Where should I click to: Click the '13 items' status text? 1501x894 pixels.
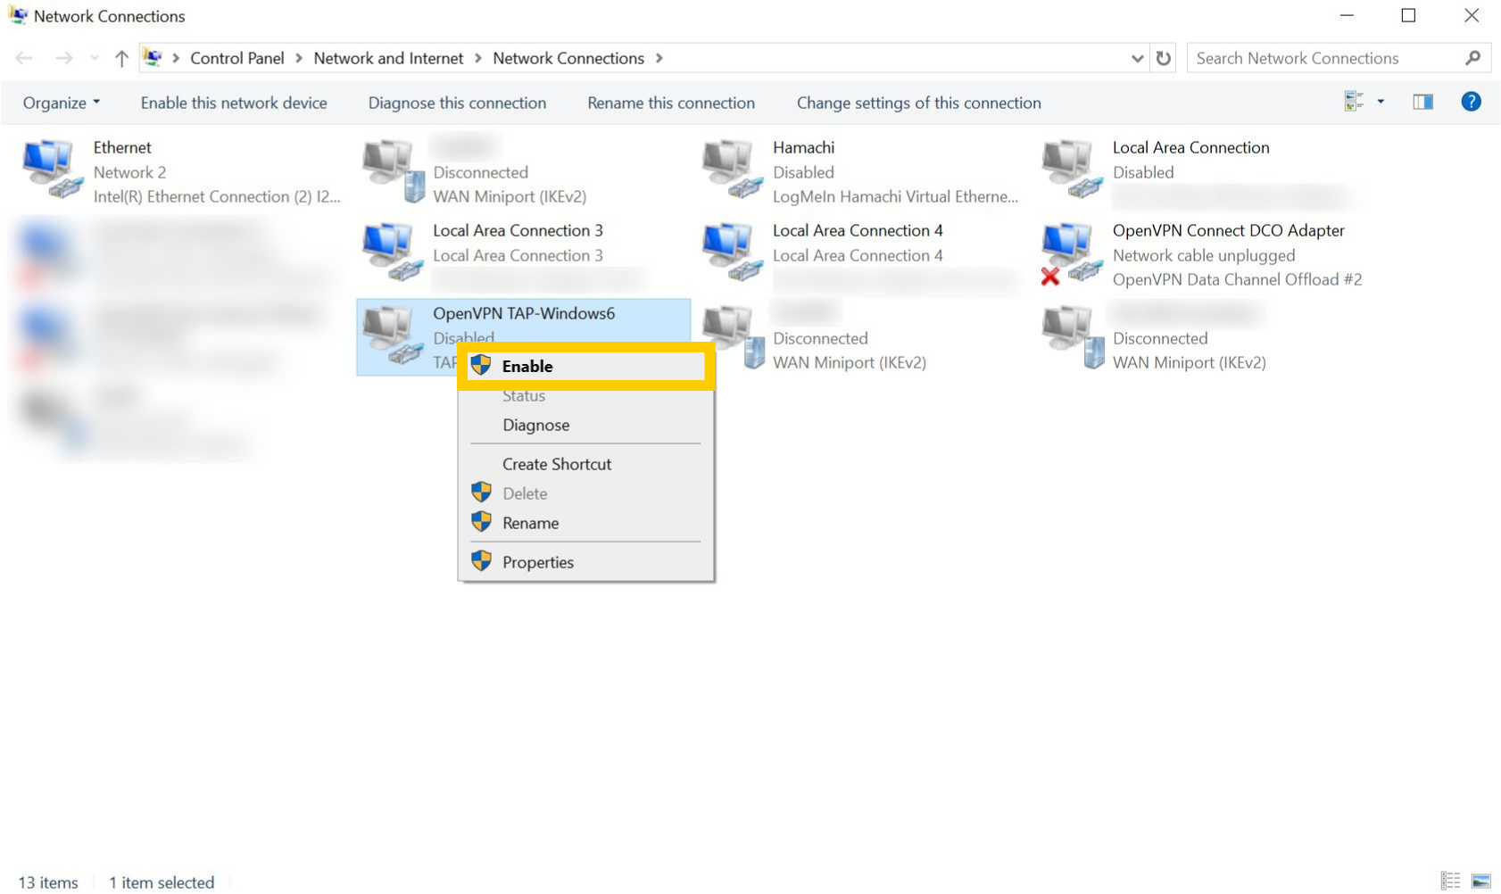click(x=48, y=882)
